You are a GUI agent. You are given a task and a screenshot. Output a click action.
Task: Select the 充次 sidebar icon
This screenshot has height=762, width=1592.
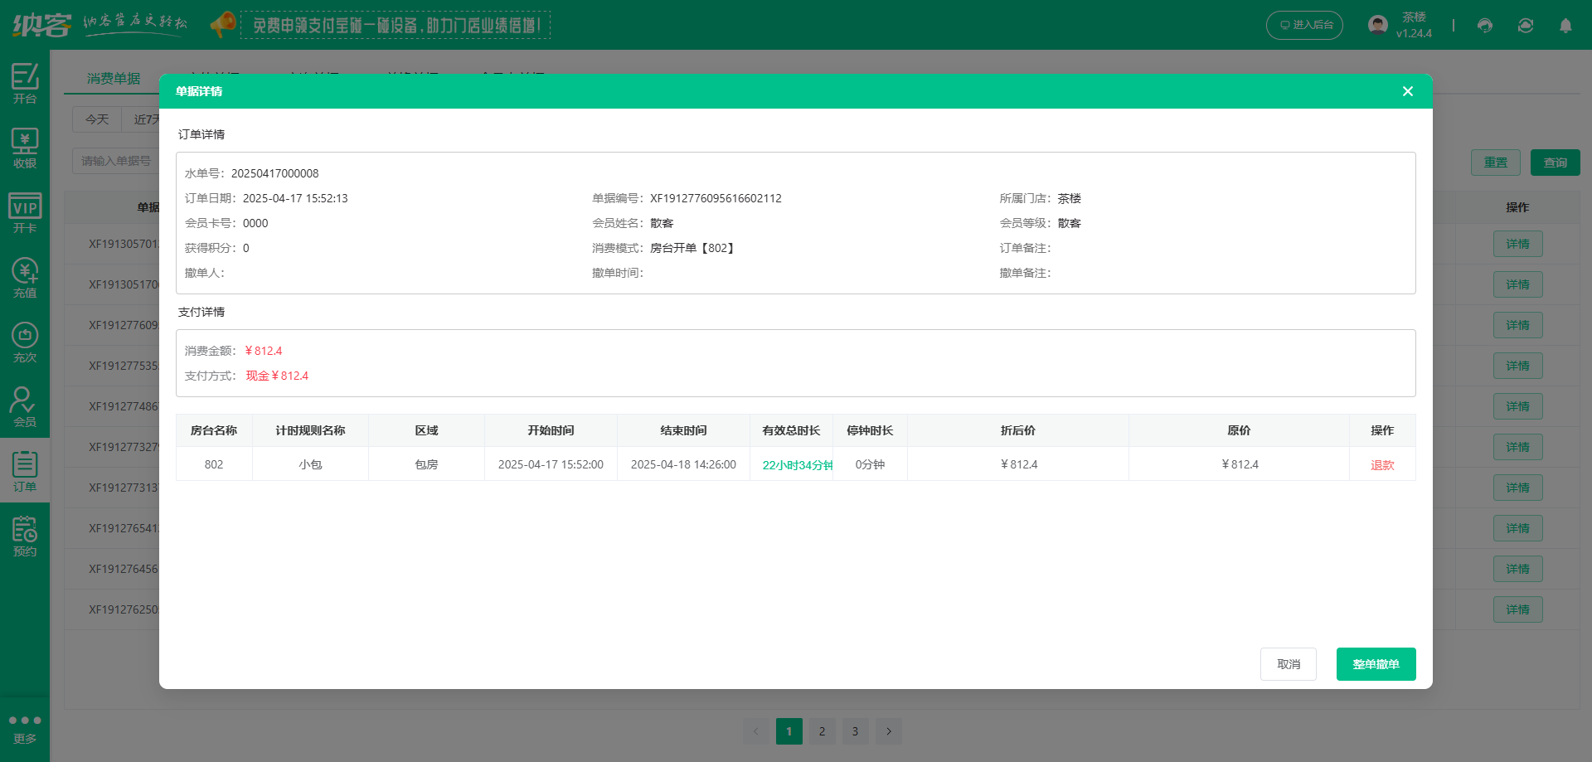coord(25,342)
